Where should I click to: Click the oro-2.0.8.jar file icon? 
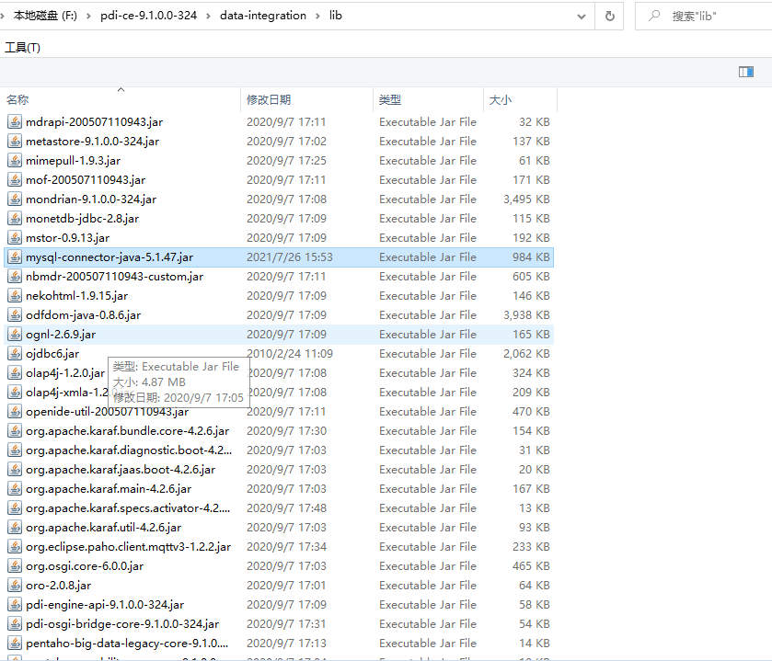pyautogui.click(x=14, y=585)
